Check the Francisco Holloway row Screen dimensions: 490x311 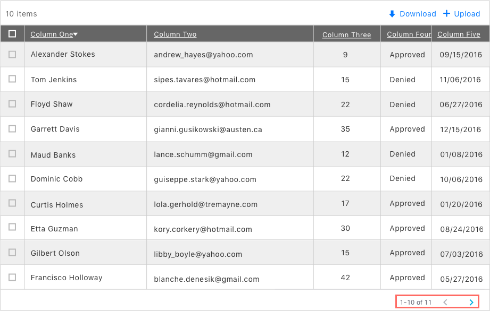point(12,277)
